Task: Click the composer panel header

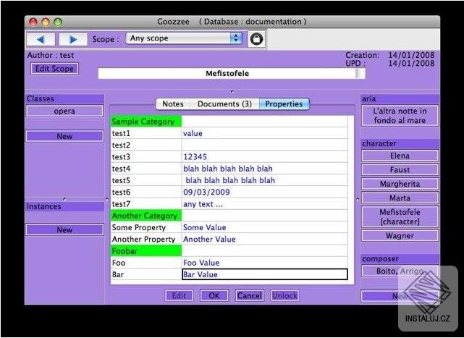Action: pos(400,258)
